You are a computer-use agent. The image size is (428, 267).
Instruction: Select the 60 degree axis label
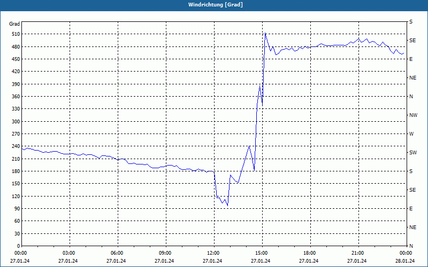pos(18,221)
